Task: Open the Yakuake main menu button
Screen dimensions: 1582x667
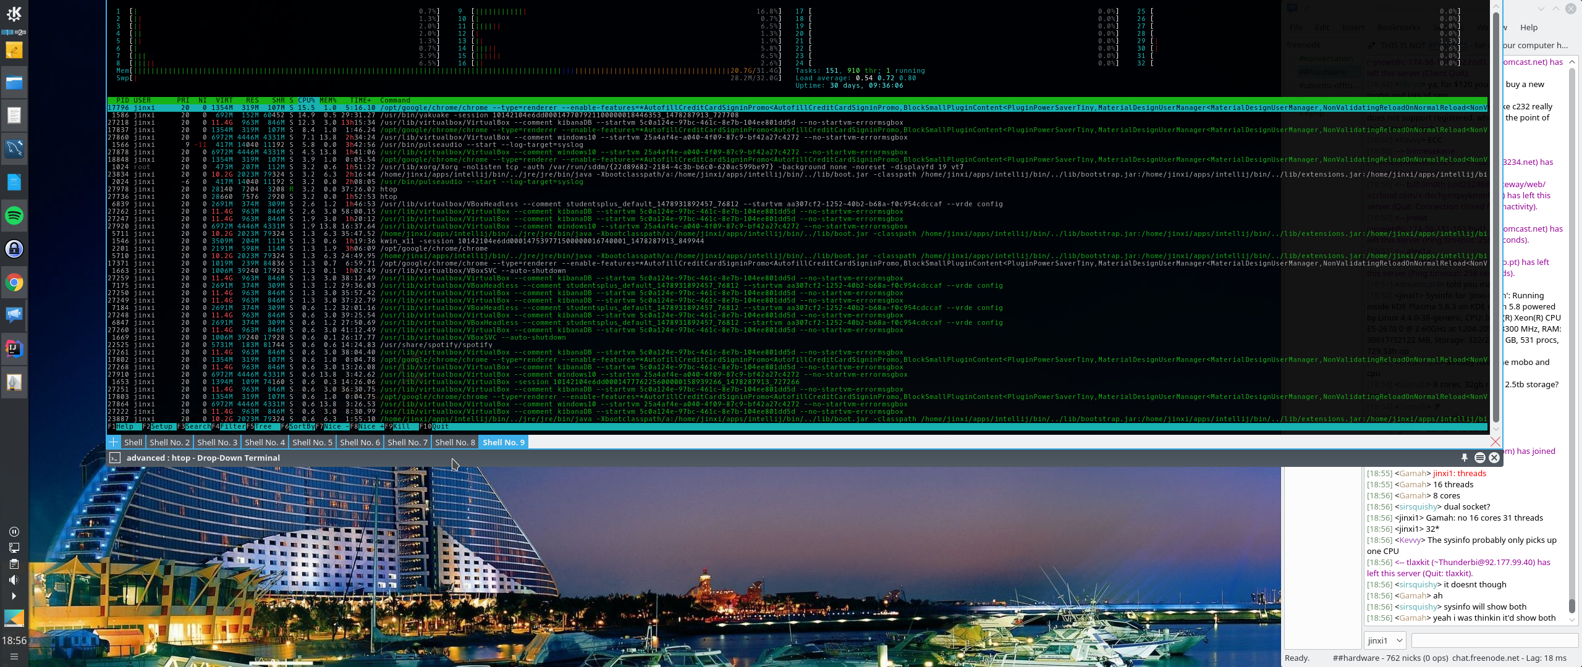Action: 1479,458
